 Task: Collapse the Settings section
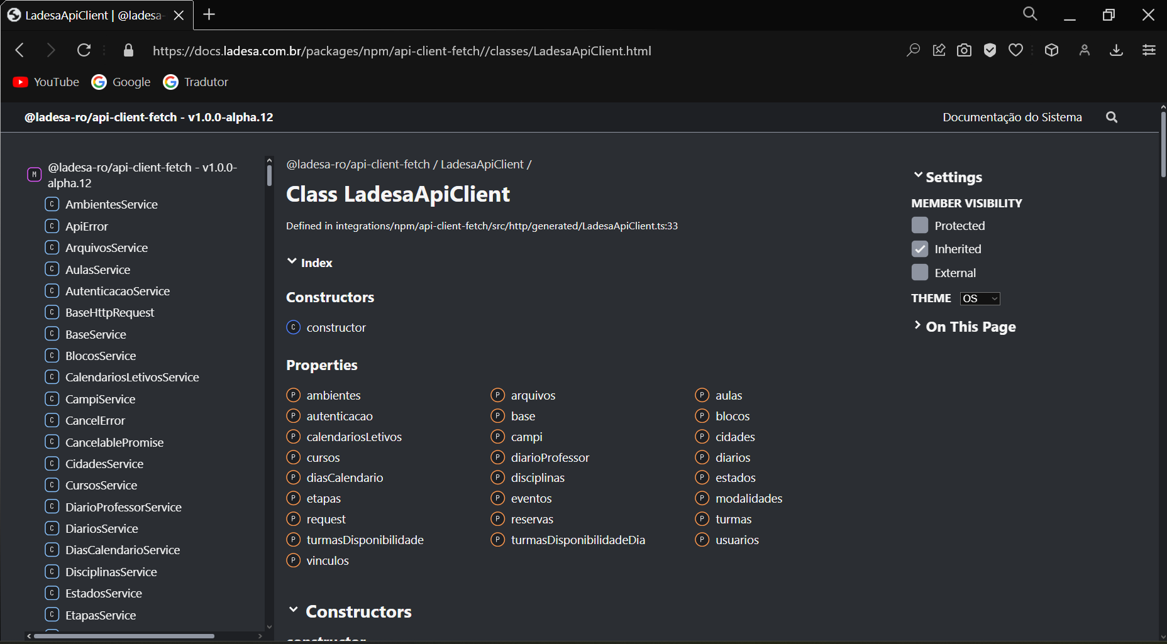click(x=948, y=177)
